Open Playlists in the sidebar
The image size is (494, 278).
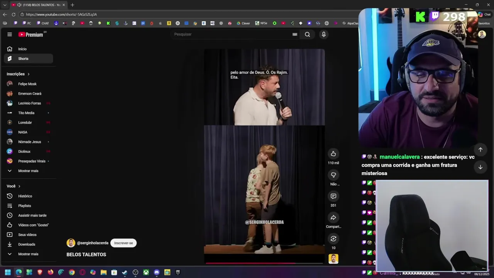(29, 206)
